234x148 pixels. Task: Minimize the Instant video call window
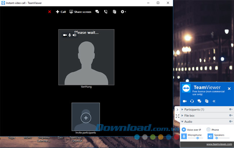tap(148, 3)
